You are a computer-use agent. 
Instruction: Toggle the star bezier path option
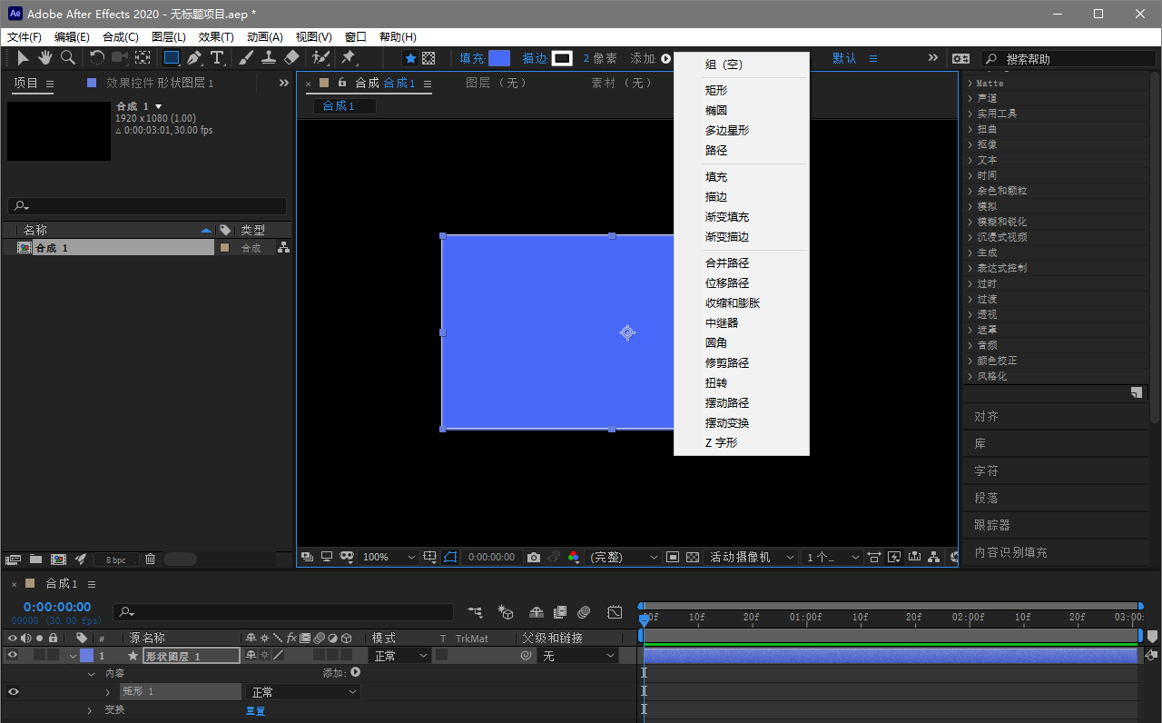click(x=410, y=58)
